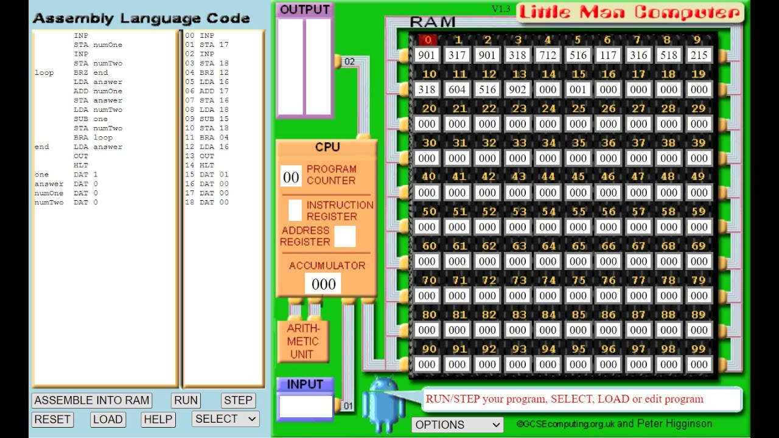
Task: Click '14 HLT' assembled line
Action: click(200, 165)
